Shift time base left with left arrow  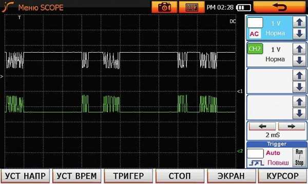pos(262,127)
